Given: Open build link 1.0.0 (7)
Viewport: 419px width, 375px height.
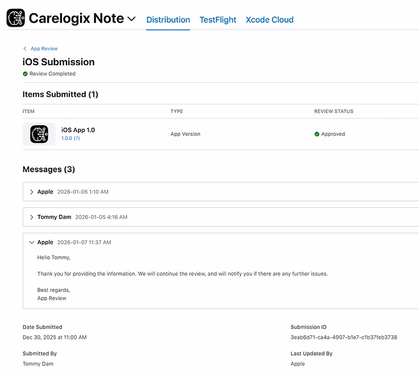Looking at the screenshot, I should (x=70, y=138).
